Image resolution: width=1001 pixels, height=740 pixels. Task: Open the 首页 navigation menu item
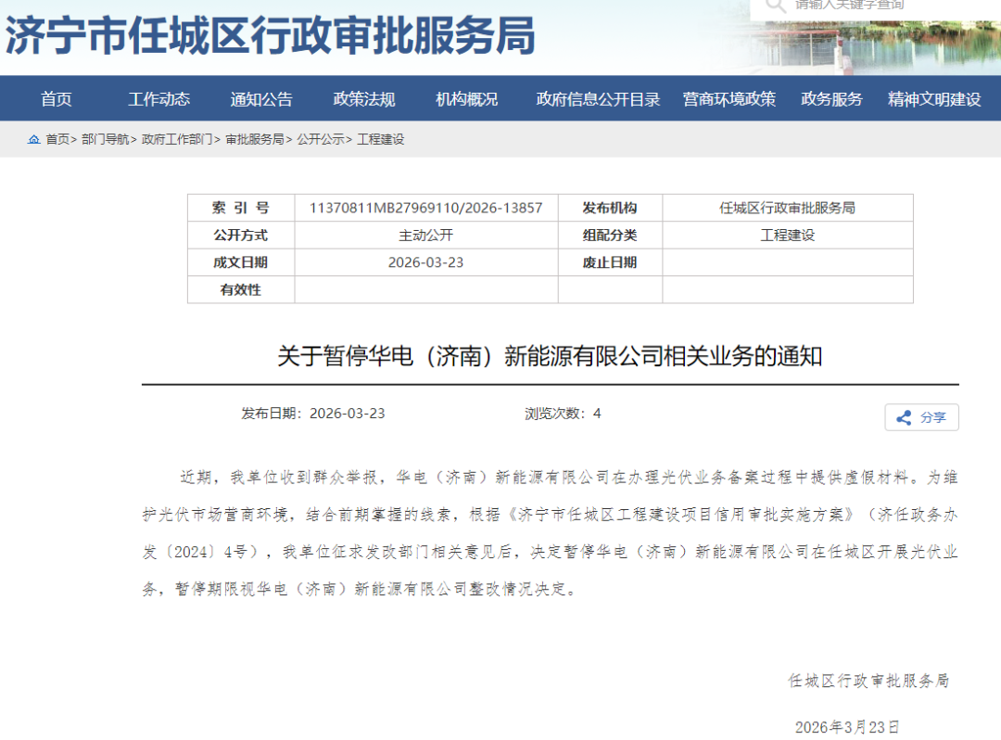pyautogui.click(x=57, y=99)
